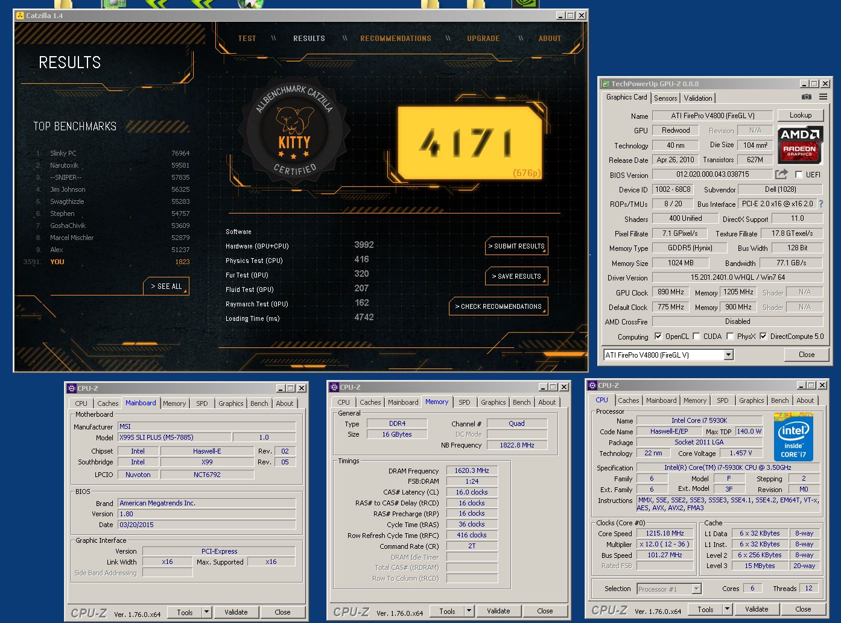
Task: Toggle the UEFI checkbox in GPU-Z
Action: (799, 175)
